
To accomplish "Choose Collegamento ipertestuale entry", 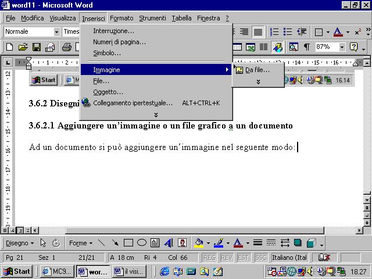I will pos(156,103).
